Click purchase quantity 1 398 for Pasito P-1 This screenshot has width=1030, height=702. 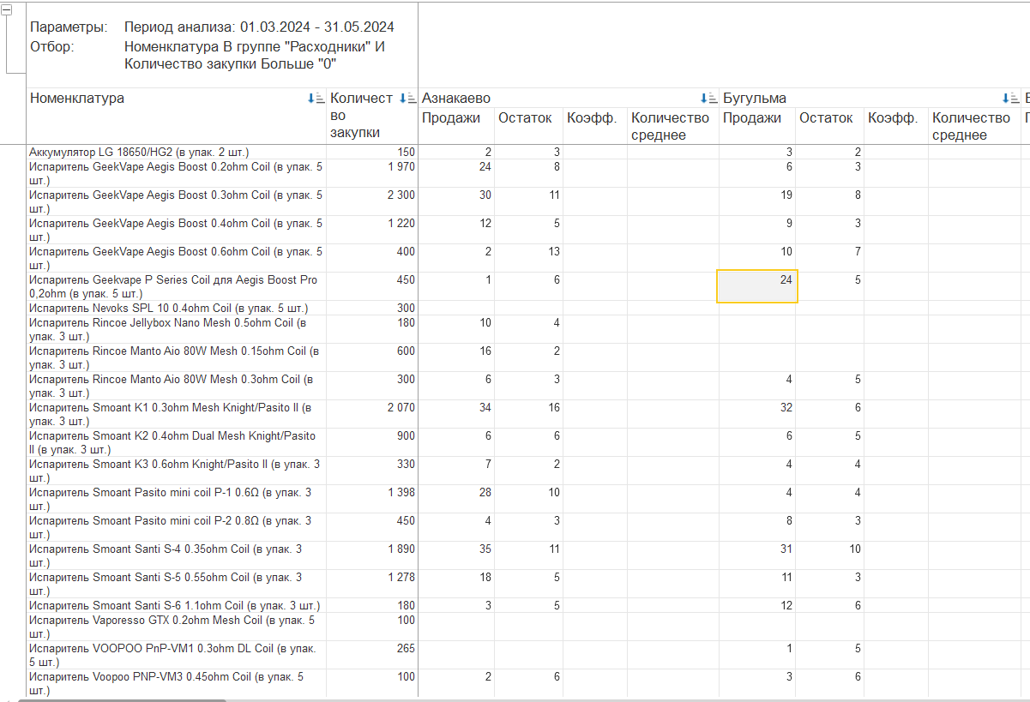pos(401,492)
